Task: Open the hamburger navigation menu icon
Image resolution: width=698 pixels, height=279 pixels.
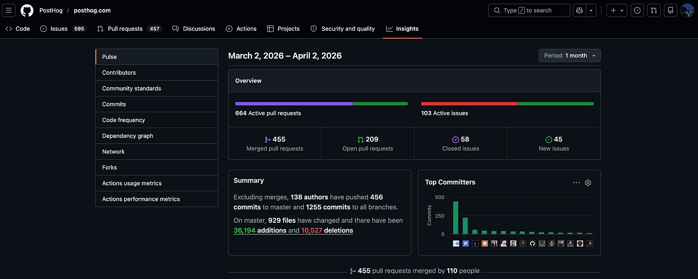Action: tap(9, 10)
